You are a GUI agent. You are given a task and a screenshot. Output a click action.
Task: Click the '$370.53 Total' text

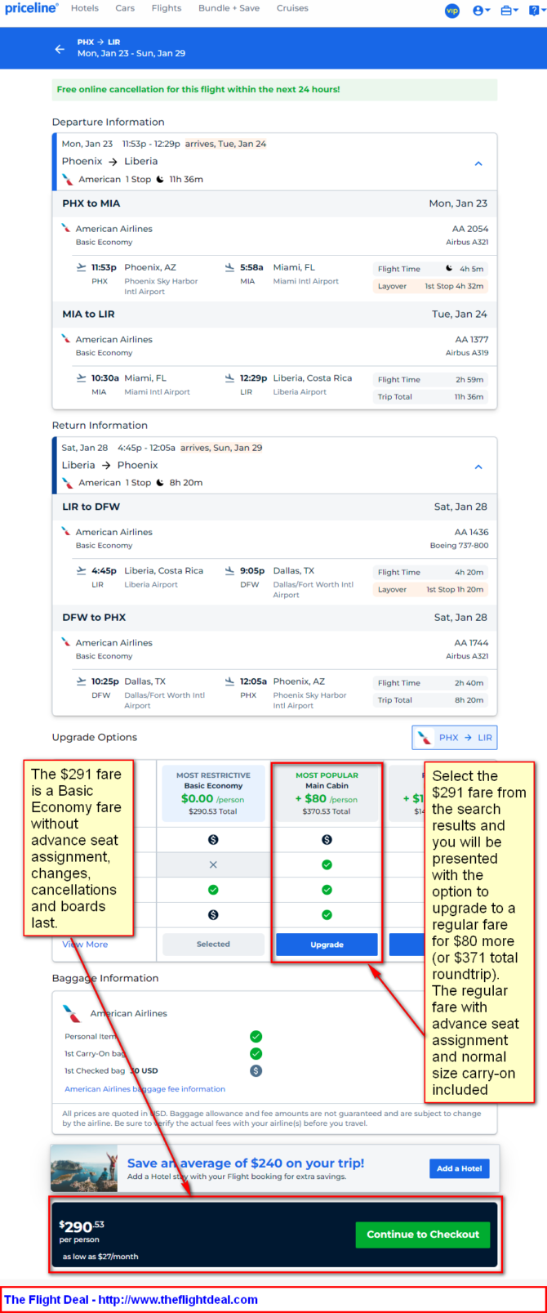click(327, 811)
